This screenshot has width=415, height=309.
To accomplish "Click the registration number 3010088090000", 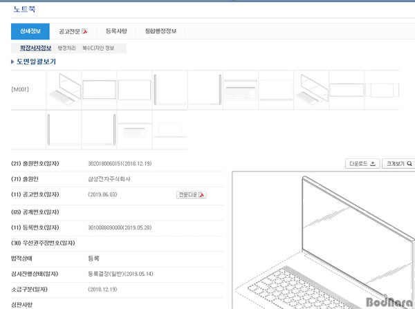I will [105, 228].
